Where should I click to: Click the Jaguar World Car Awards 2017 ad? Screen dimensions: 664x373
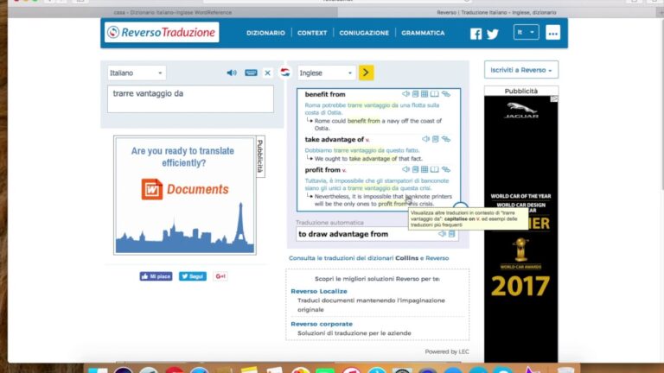(520, 229)
